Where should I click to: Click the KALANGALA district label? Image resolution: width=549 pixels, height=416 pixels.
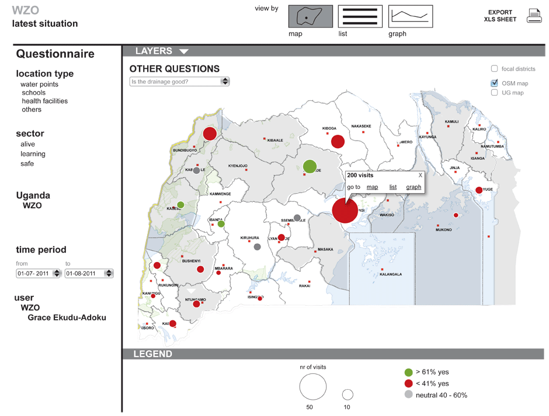(x=391, y=274)
